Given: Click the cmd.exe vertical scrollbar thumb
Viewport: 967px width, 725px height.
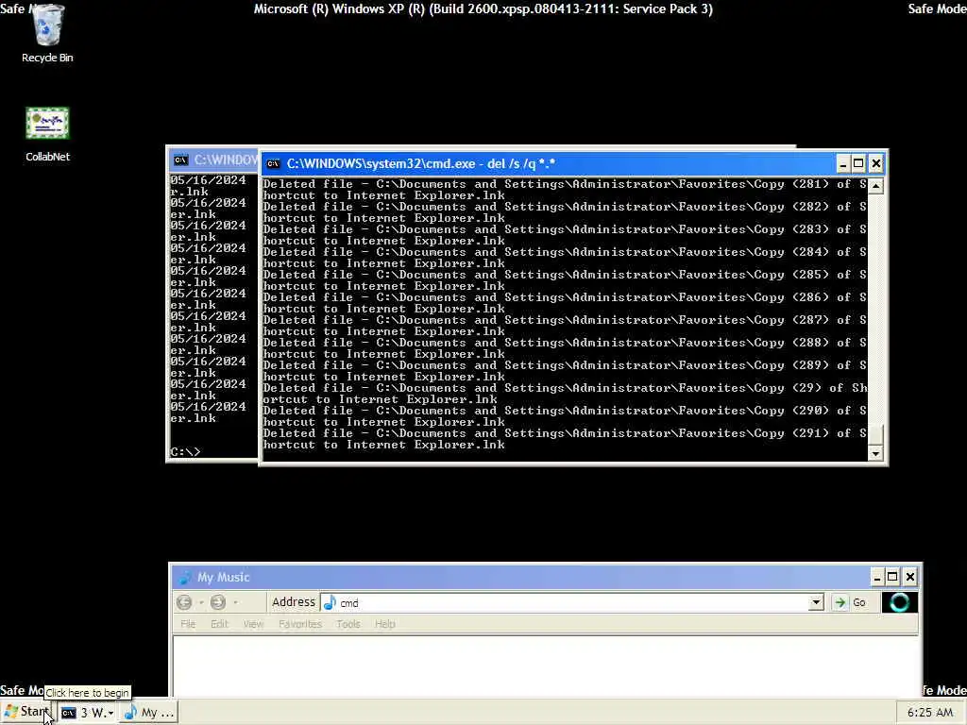Looking at the screenshot, I should (x=875, y=434).
